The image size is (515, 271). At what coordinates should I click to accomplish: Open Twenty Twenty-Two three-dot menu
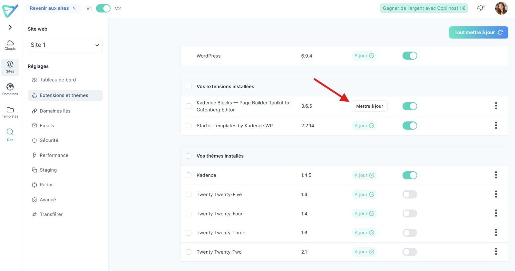pos(496,251)
